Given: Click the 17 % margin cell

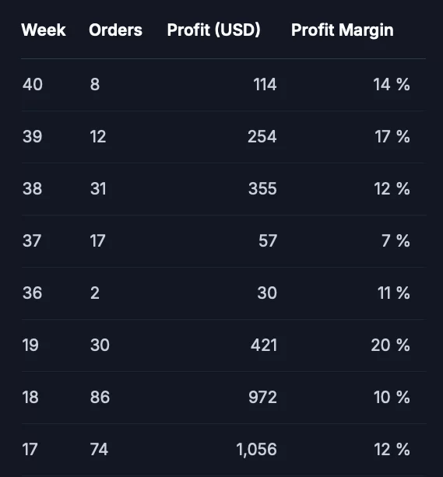Looking at the screenshot, I should click(392, 136).
